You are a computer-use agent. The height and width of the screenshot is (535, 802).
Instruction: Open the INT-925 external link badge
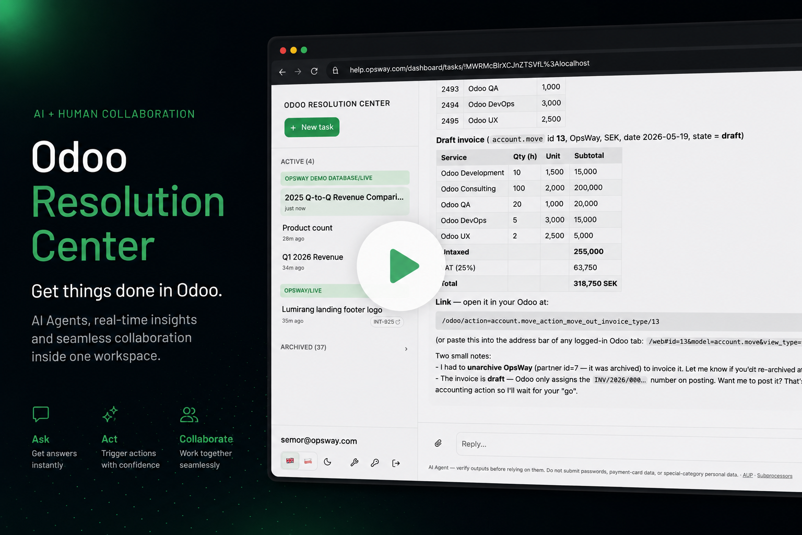387,322
